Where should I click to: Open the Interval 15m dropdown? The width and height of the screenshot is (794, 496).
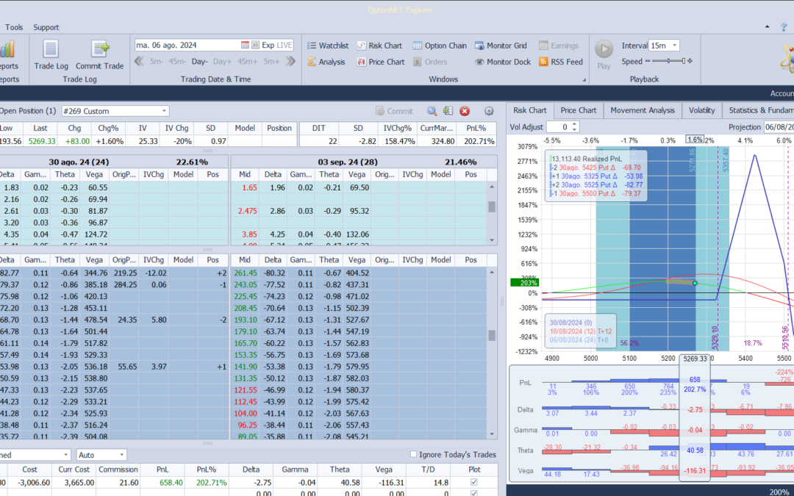pyautogui.click(x=674, y=46)
